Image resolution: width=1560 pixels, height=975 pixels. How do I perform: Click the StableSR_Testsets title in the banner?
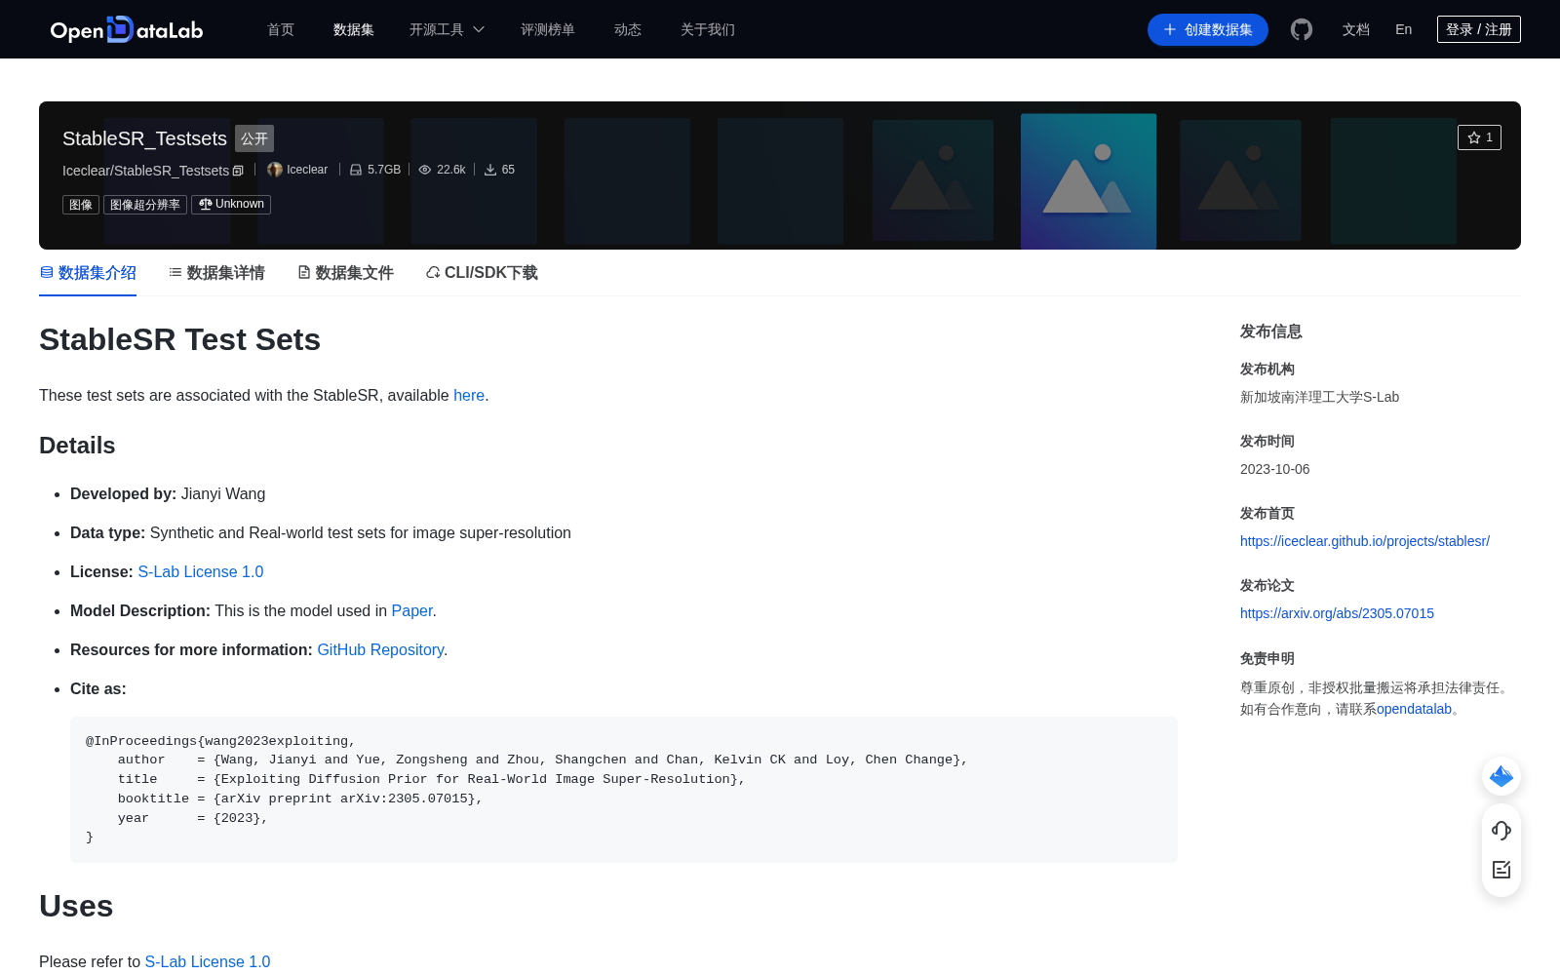coord(144,138)
